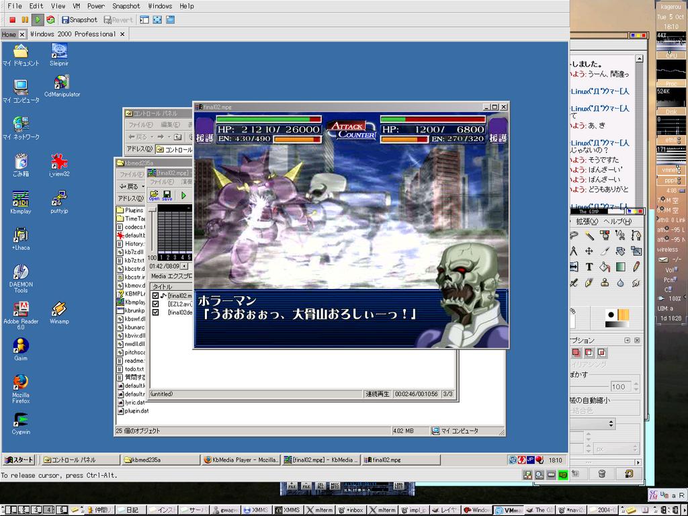Open Adobe Reader 6.0 desktop icon
Image resolution: width=688 pixels, height=516 pixels.
(21, 316)
